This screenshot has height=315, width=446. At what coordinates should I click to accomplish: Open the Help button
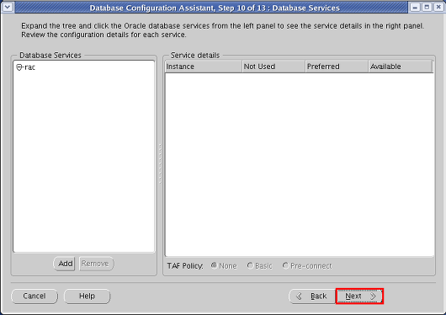87,296
